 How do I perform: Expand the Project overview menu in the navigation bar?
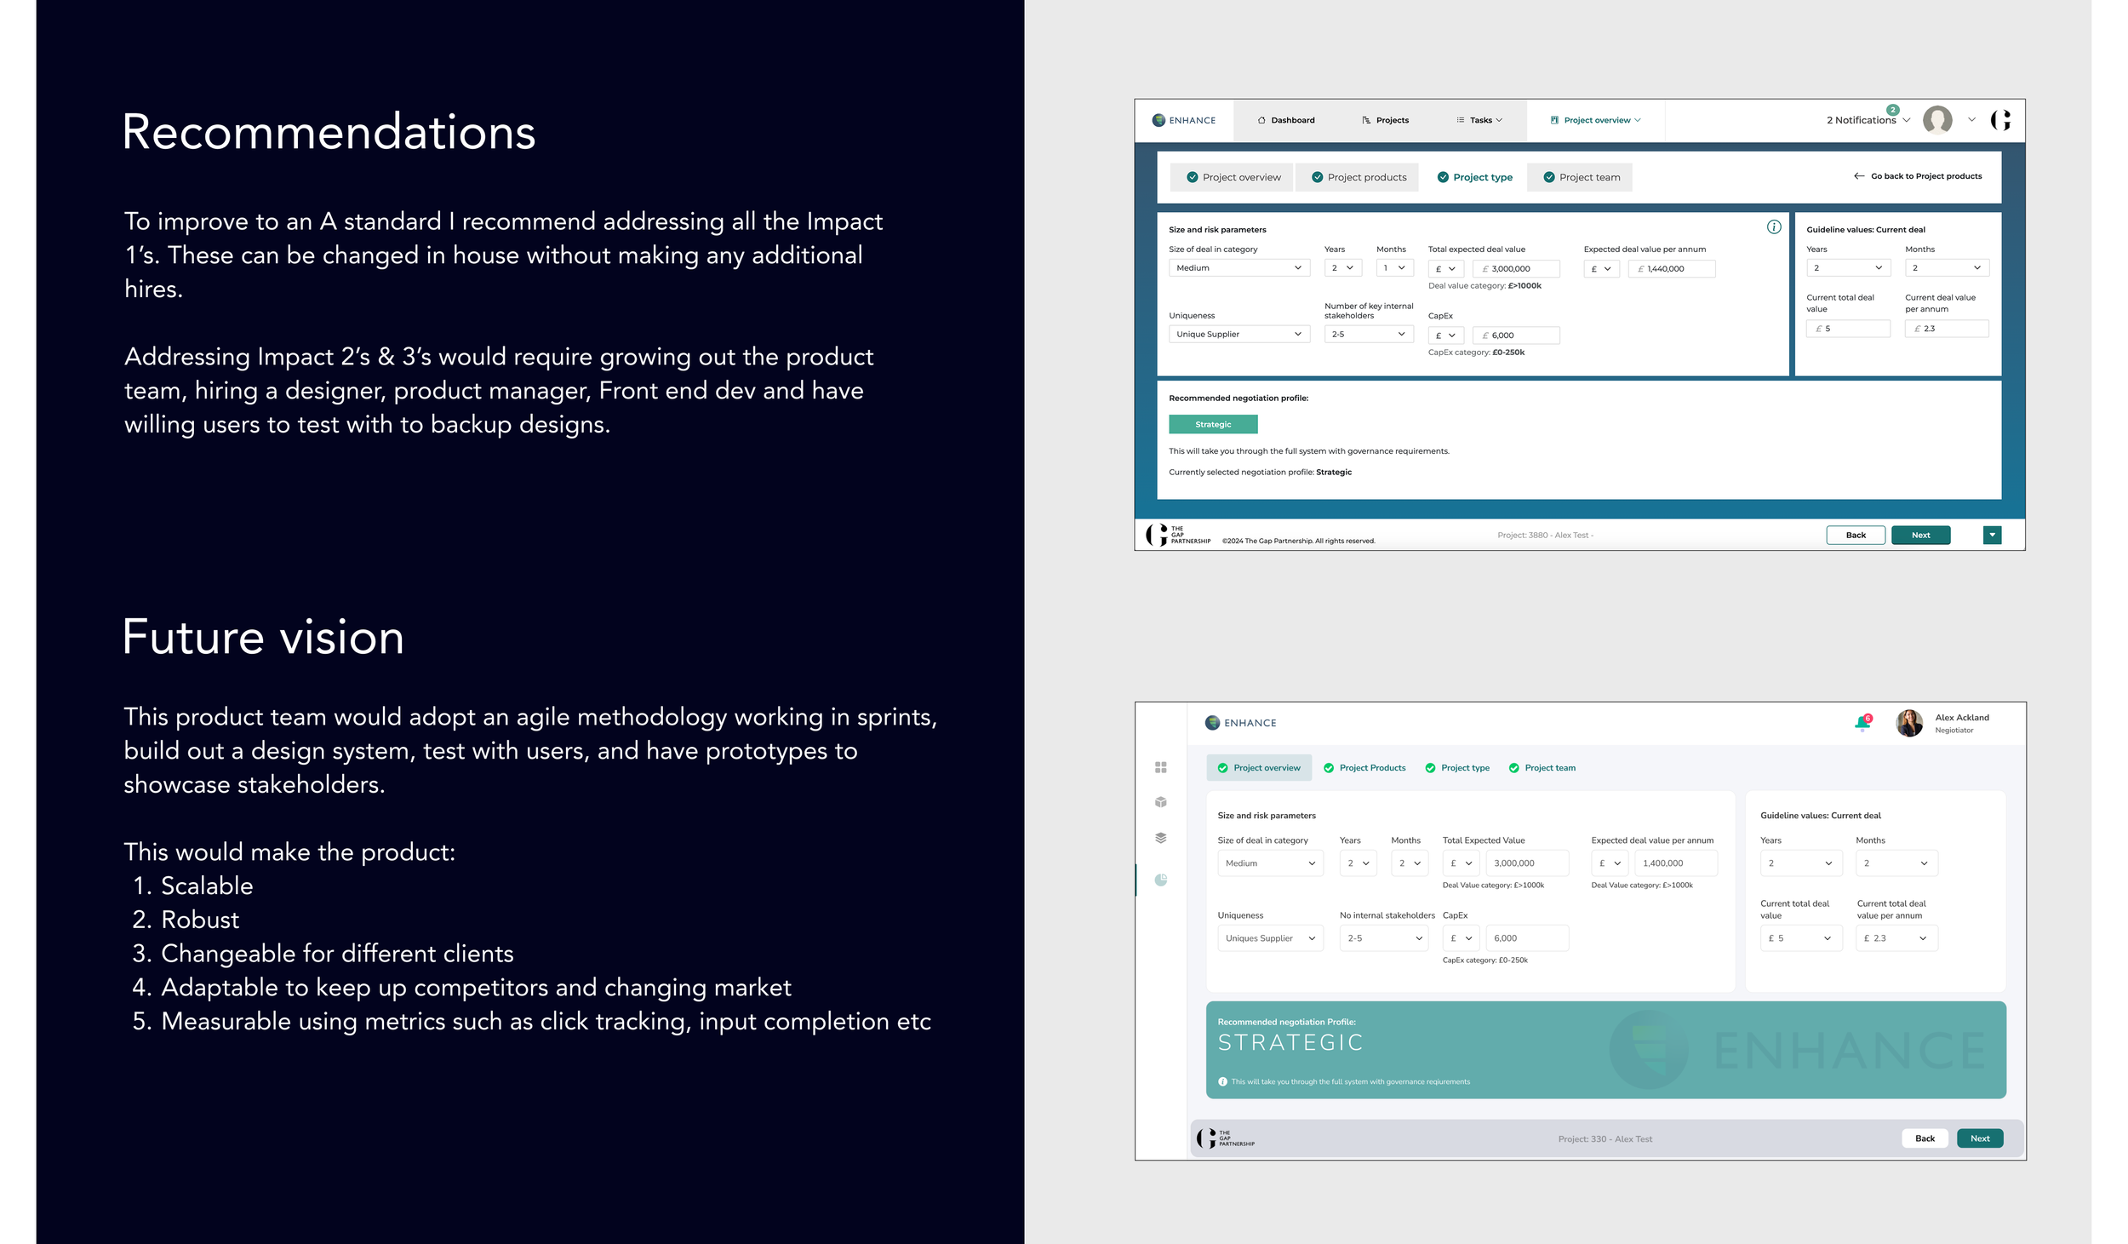pos(1595,120)
